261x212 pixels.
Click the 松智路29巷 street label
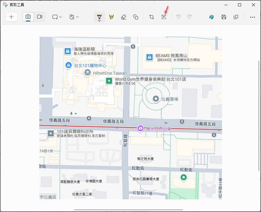[143, 193]
